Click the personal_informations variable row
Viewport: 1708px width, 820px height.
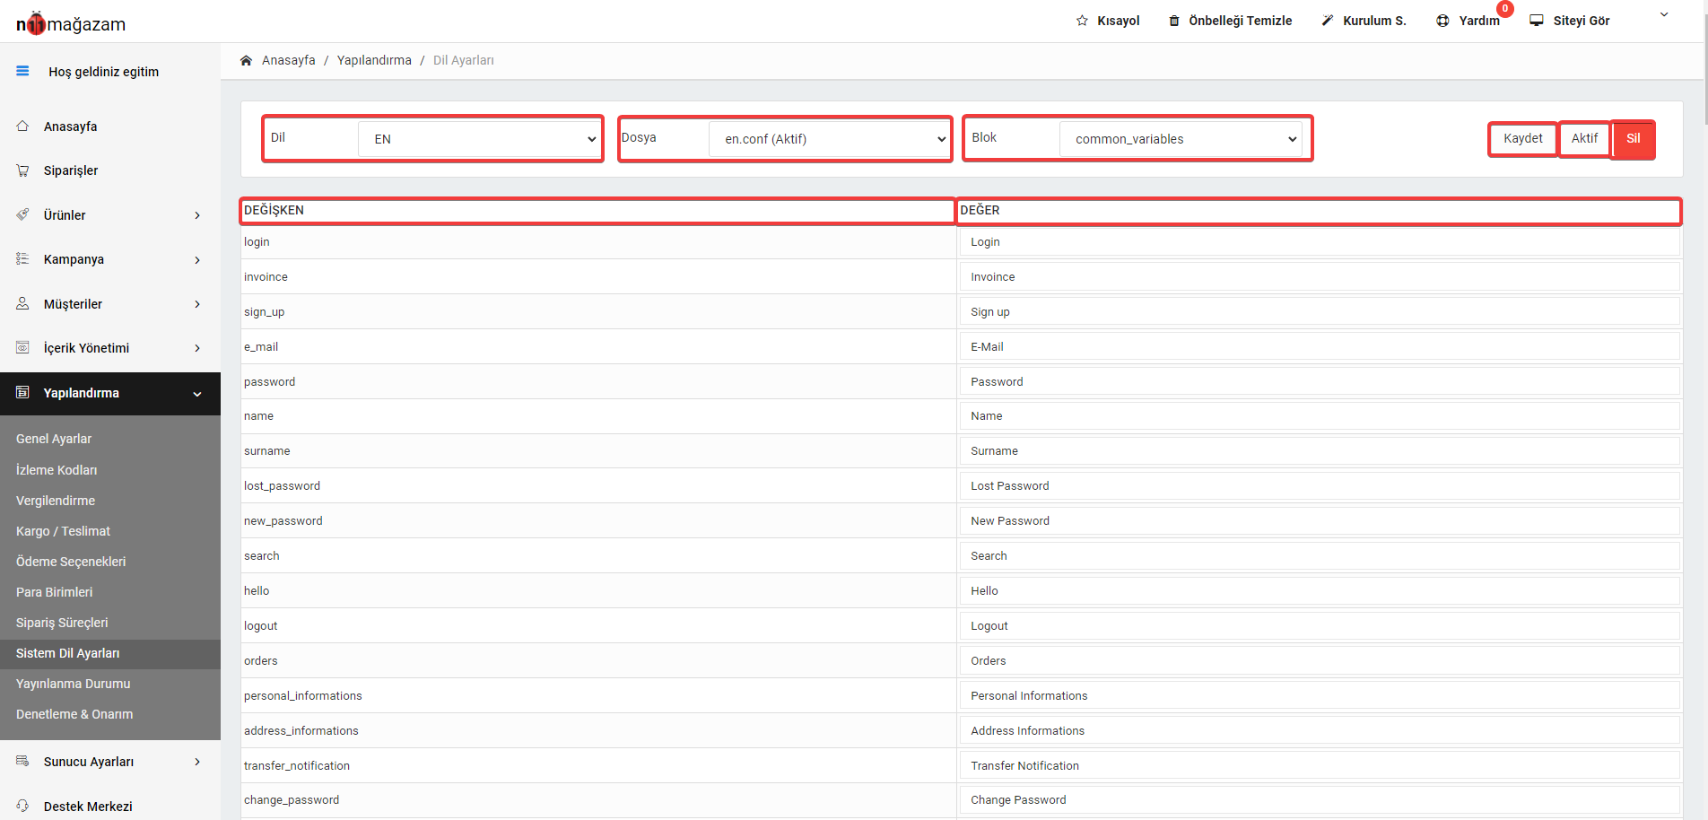(x=598, y=696)
